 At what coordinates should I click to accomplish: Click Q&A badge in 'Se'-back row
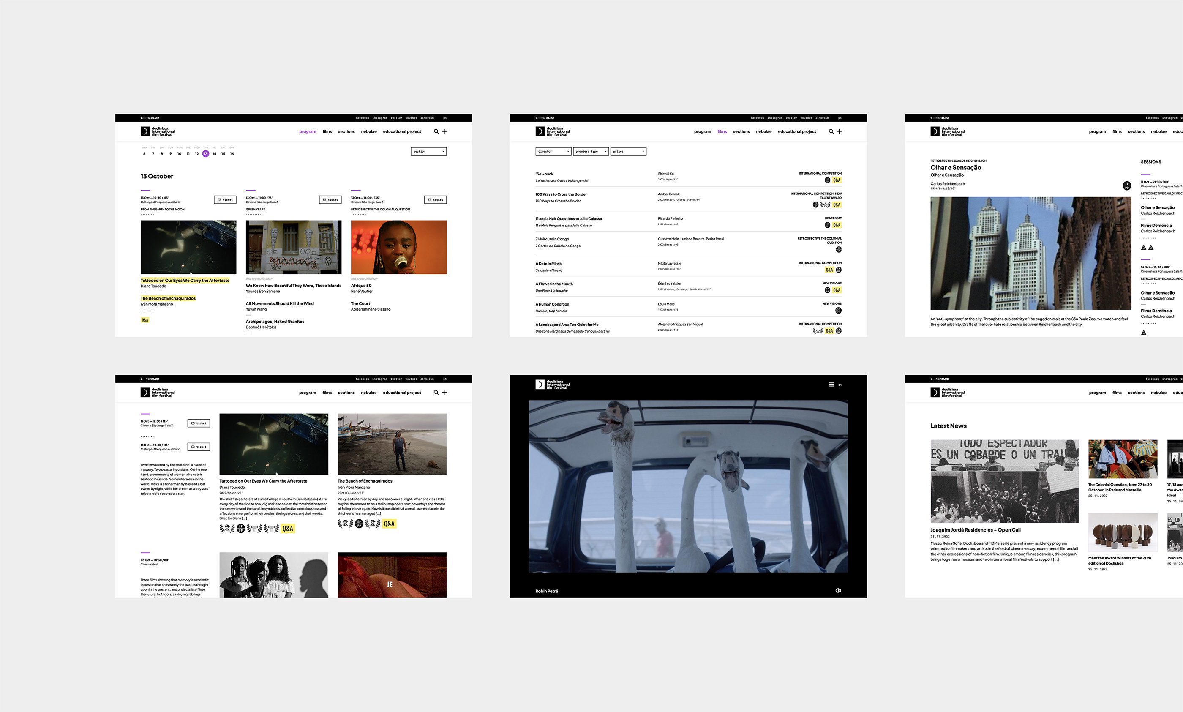click(x=837, y=180)
